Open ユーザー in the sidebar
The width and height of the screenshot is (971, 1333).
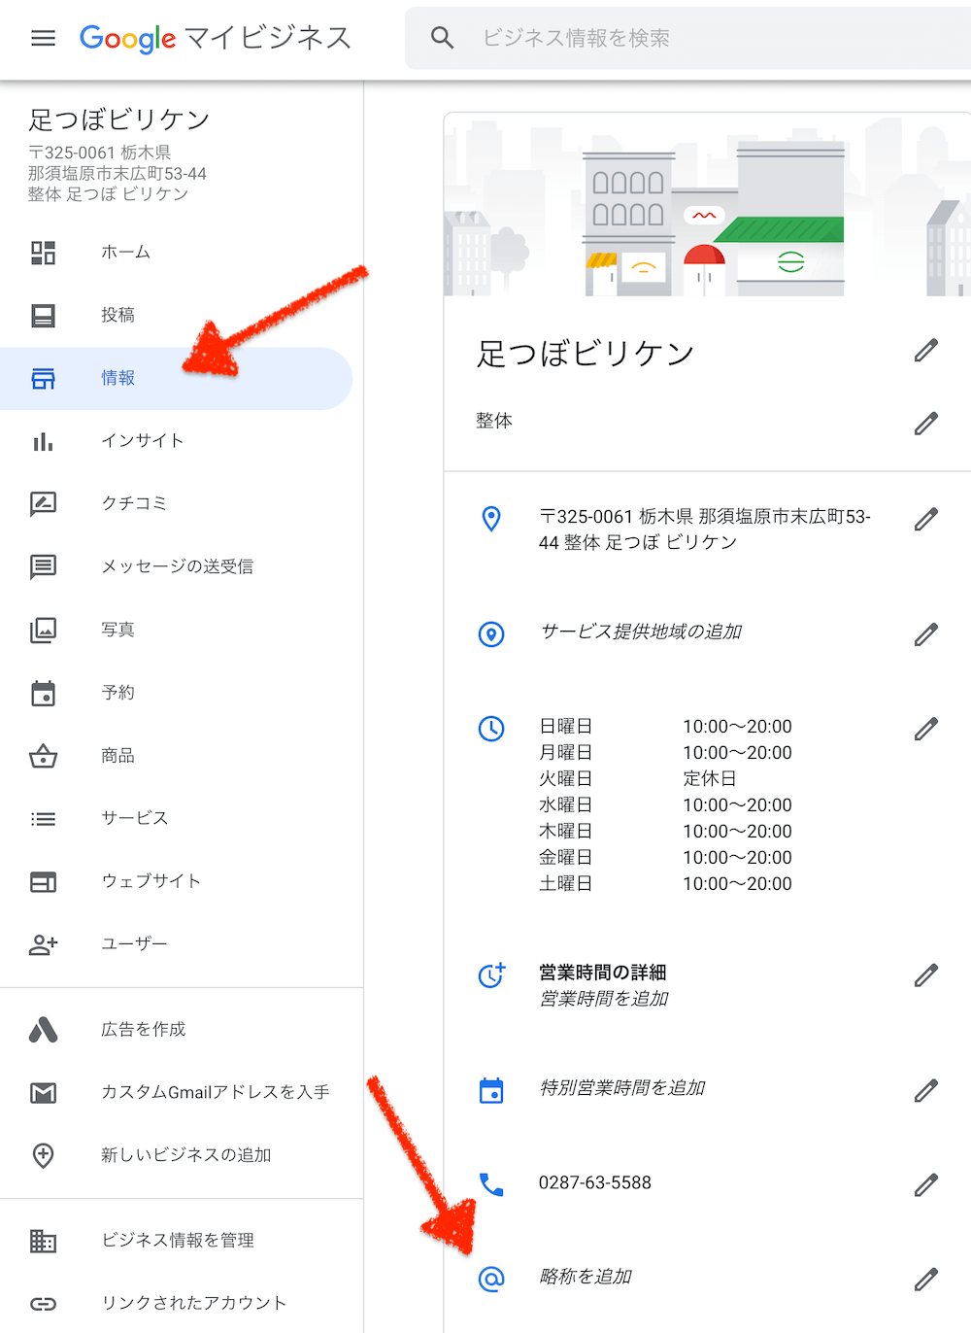click(176, 943)
